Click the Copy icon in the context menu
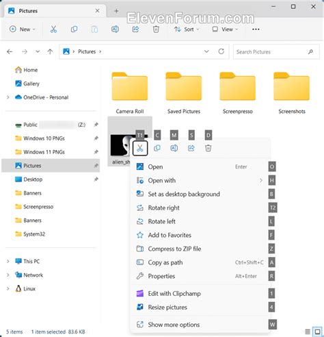324x337 pixels. [x=157, y=148]
